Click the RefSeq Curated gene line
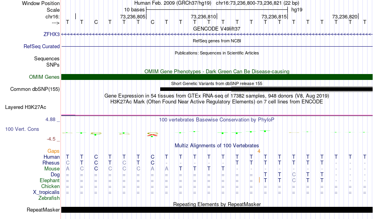This screenshot has width=373, height=219. (x=217, y=46)
